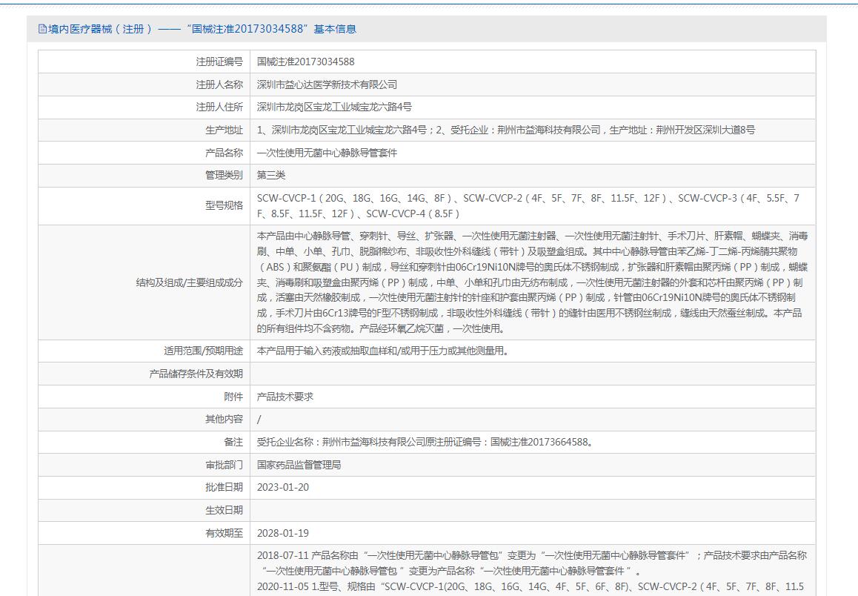This screenshot has width=858, height=596.
Task: Click the remarks text about 荆州市益海科技有限公司
Action: 425,442
